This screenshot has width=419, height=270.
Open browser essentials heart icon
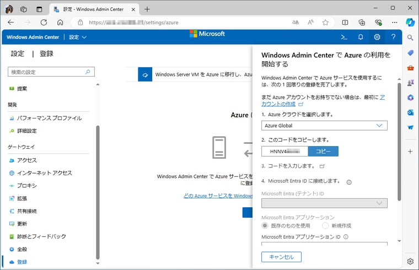point(378,23)
